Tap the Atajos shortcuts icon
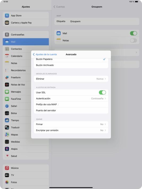The width and height of the screenshot is (142, 189). point(7,149)
